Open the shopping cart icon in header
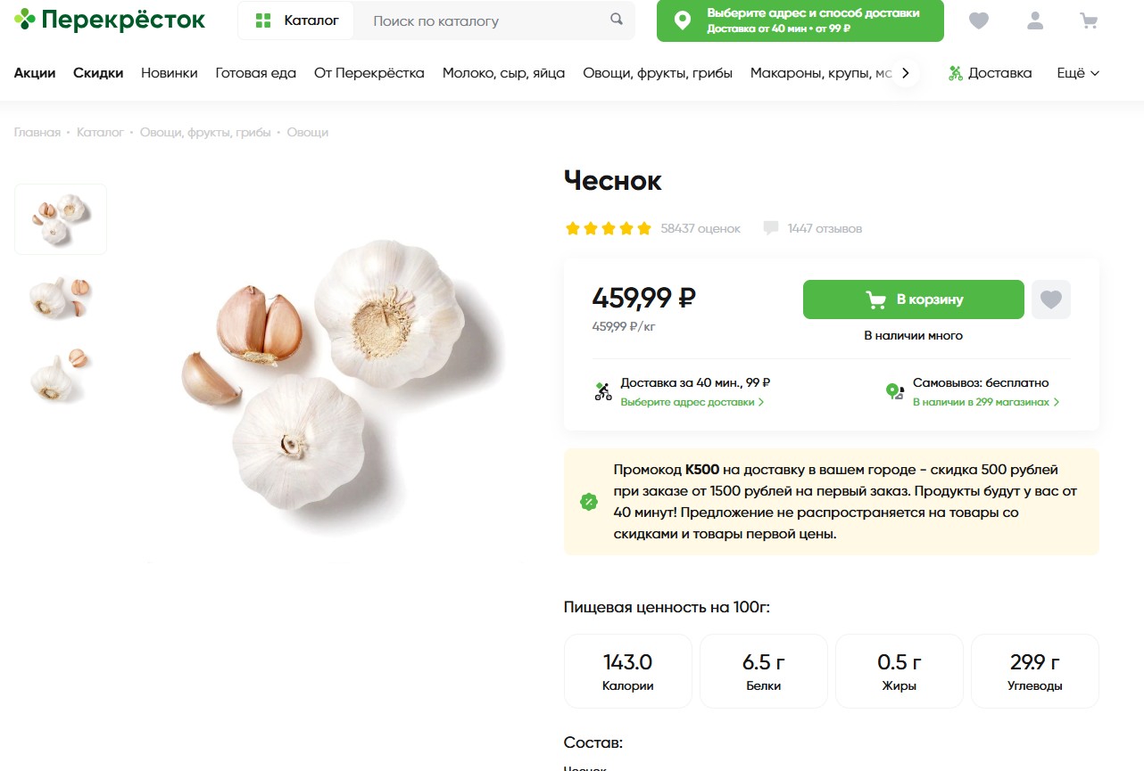This screenshot has height=771, width=1144. [1089, 21]
